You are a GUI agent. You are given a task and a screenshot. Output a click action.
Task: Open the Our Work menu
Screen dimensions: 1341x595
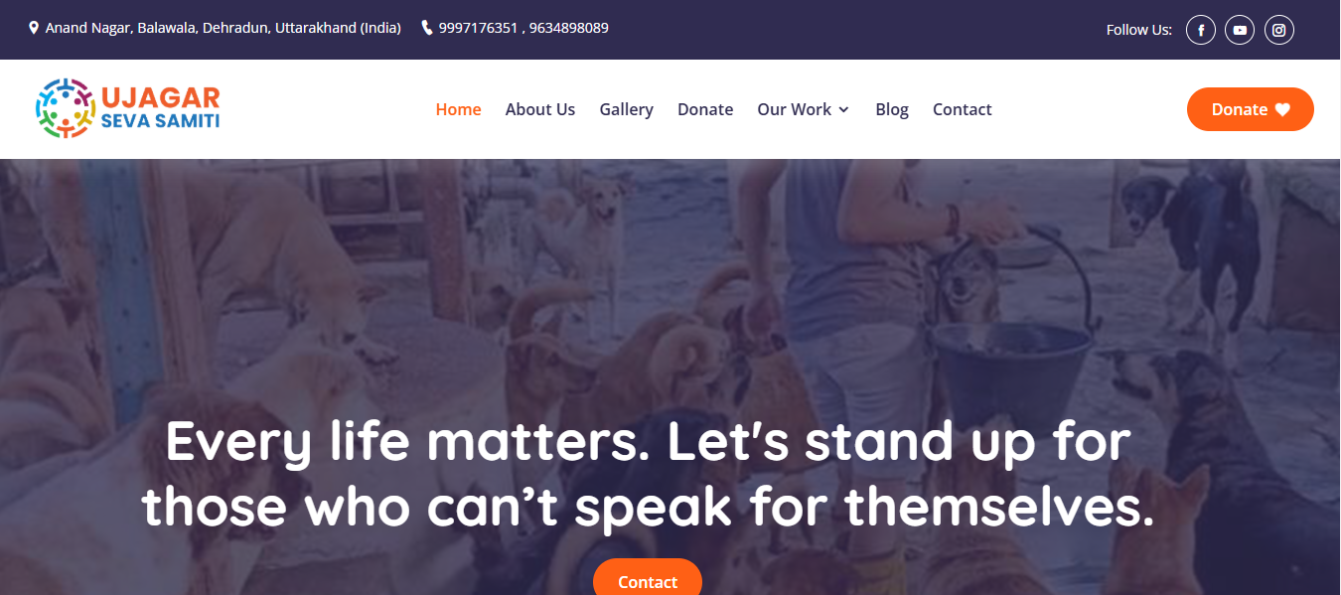(795, 109)
